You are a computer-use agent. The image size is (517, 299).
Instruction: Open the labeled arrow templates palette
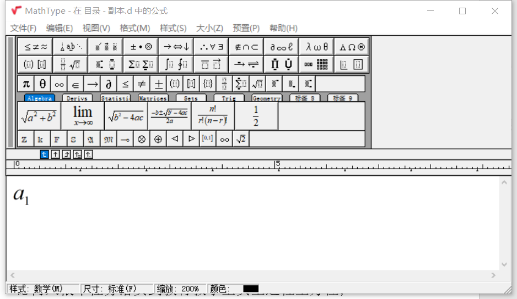[246, 64]
